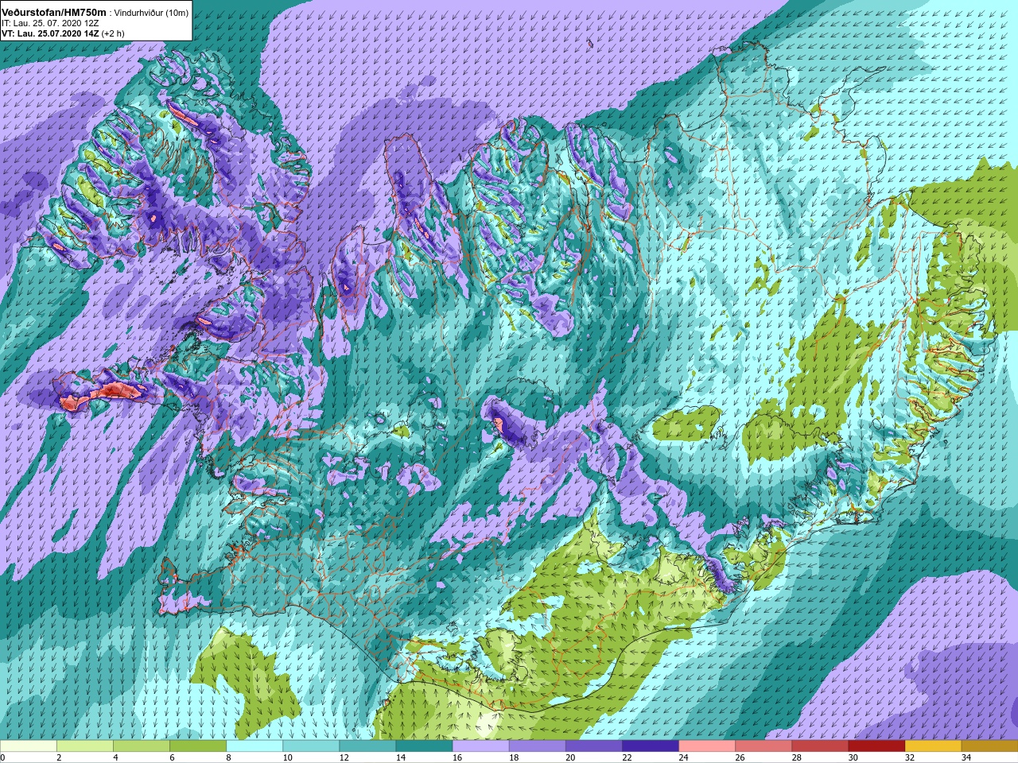Click the "Vindurhviður (10m)" parameter label

tap(151, 14)
